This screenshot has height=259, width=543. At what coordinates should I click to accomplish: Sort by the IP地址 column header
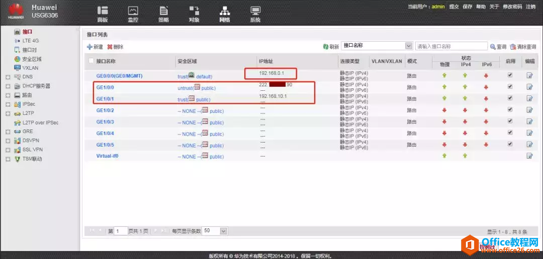coord(266,61)
